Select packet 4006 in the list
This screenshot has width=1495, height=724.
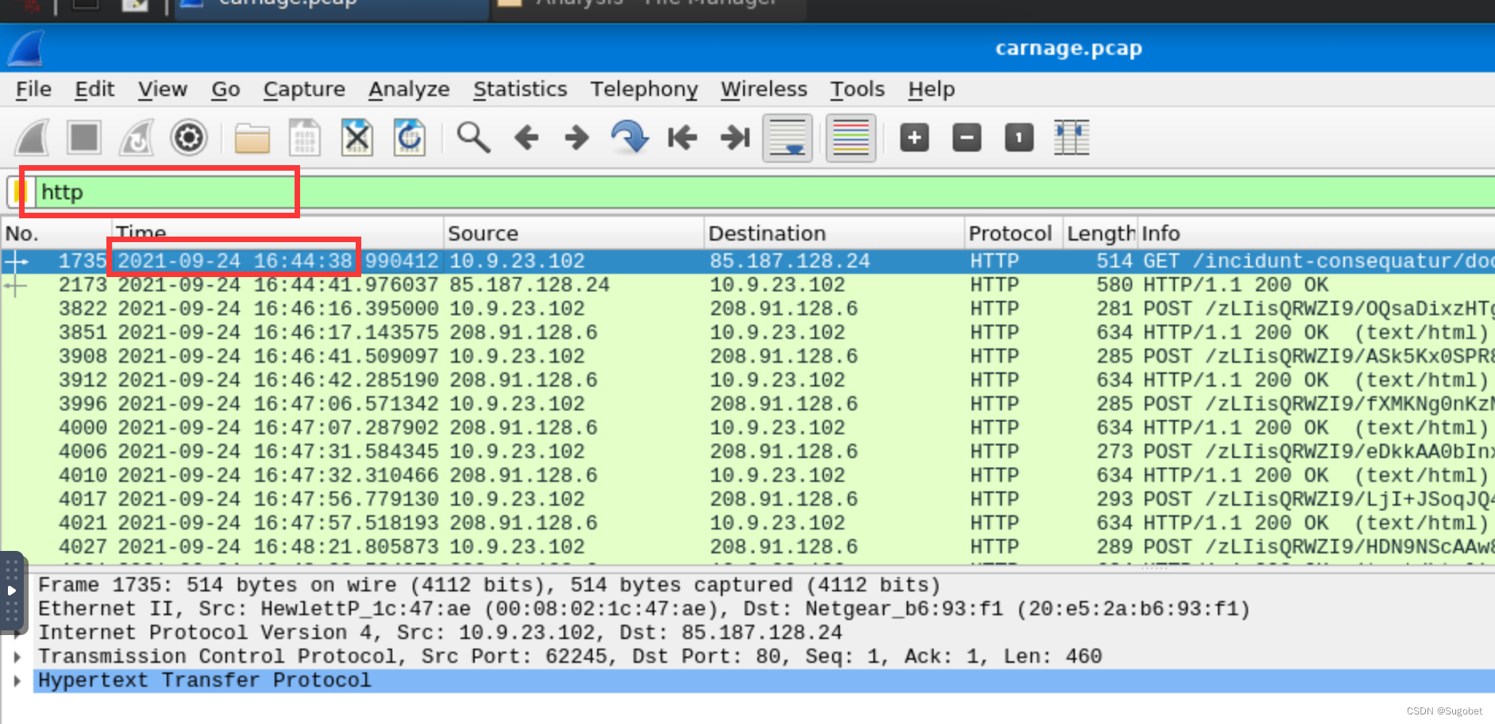tap(748, 452)
